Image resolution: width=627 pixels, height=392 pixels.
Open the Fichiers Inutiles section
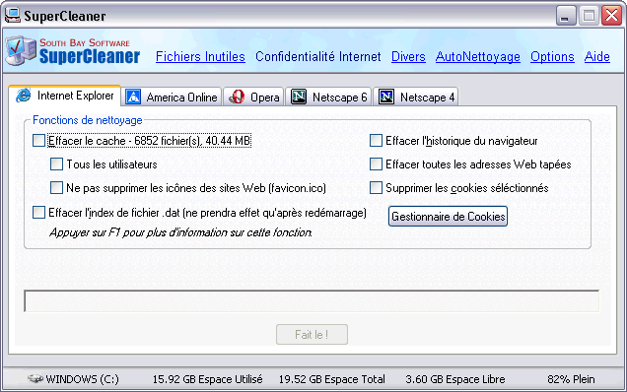[x=200, y=57]
